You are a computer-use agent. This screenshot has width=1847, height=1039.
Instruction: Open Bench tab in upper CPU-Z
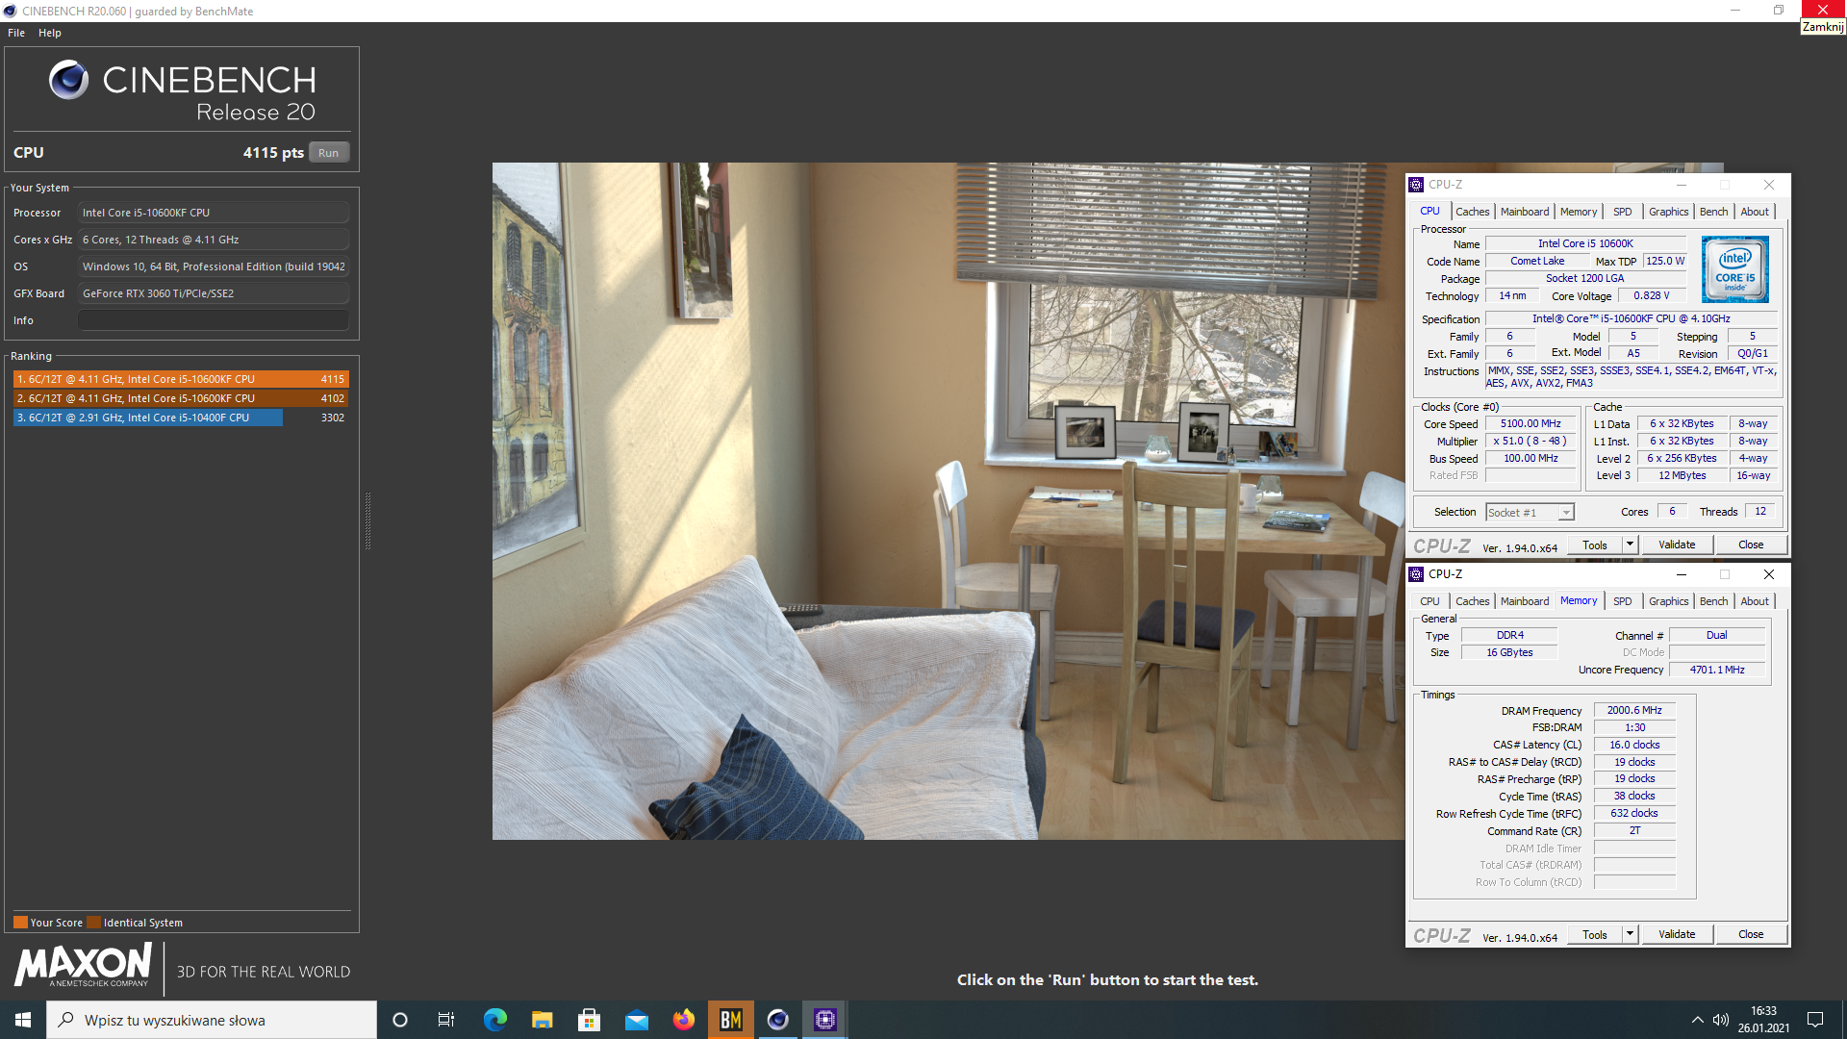tap(1713, 212)
